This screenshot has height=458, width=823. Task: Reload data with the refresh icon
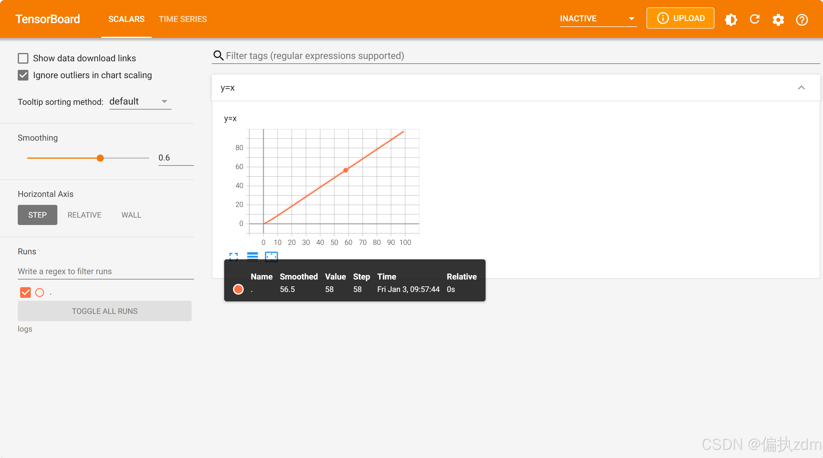click(754, 19)
